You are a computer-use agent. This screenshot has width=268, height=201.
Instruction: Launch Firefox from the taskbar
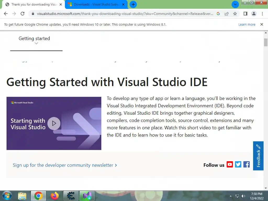54,196
